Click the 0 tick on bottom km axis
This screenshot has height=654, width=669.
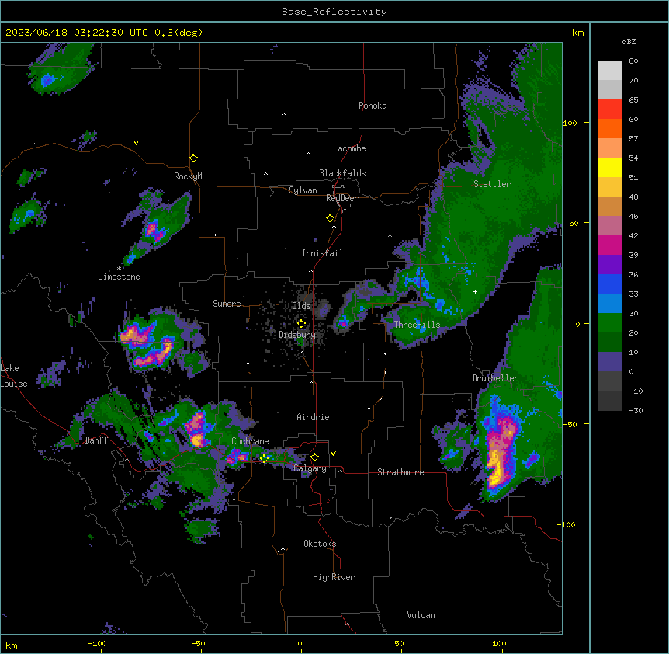tap(300, 643)
